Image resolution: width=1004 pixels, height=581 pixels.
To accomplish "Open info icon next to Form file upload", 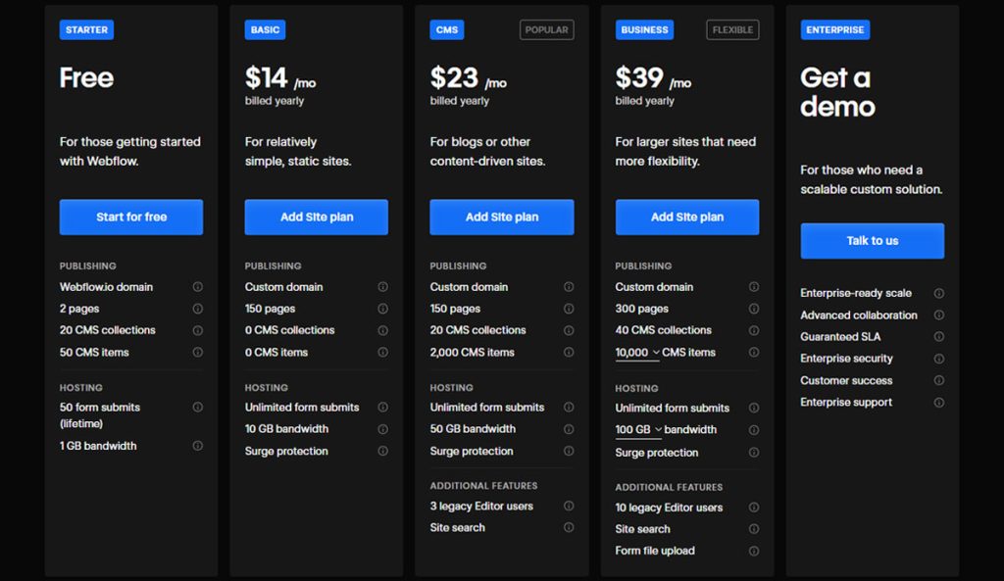I will click(754, 551).
